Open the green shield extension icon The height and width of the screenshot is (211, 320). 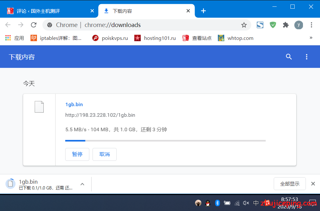[x=273, y=25]
